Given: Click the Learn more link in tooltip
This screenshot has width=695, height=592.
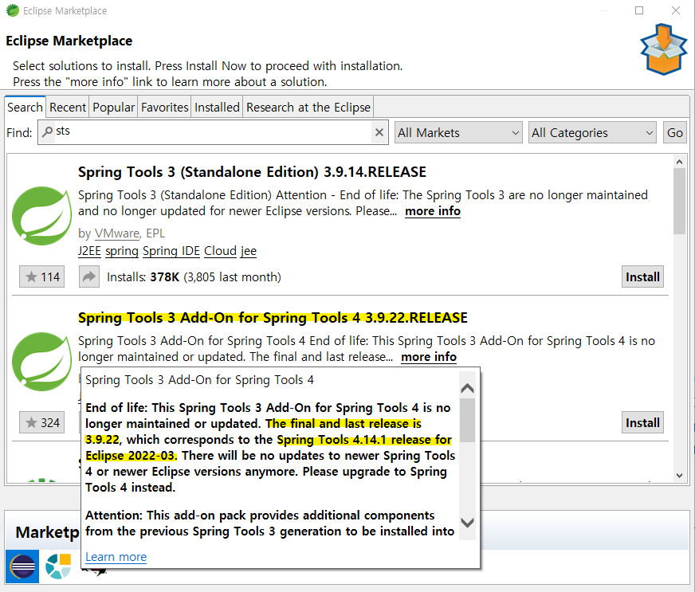Looking at the screenshot, I should click(x=116, y=557).
